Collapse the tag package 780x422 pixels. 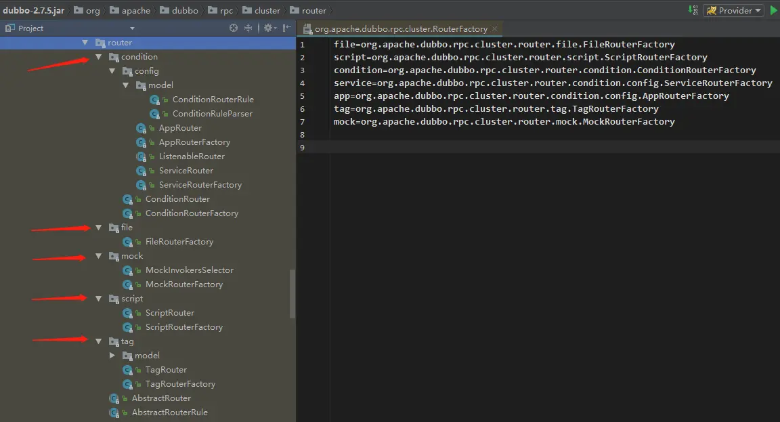(x=98, y=341)
